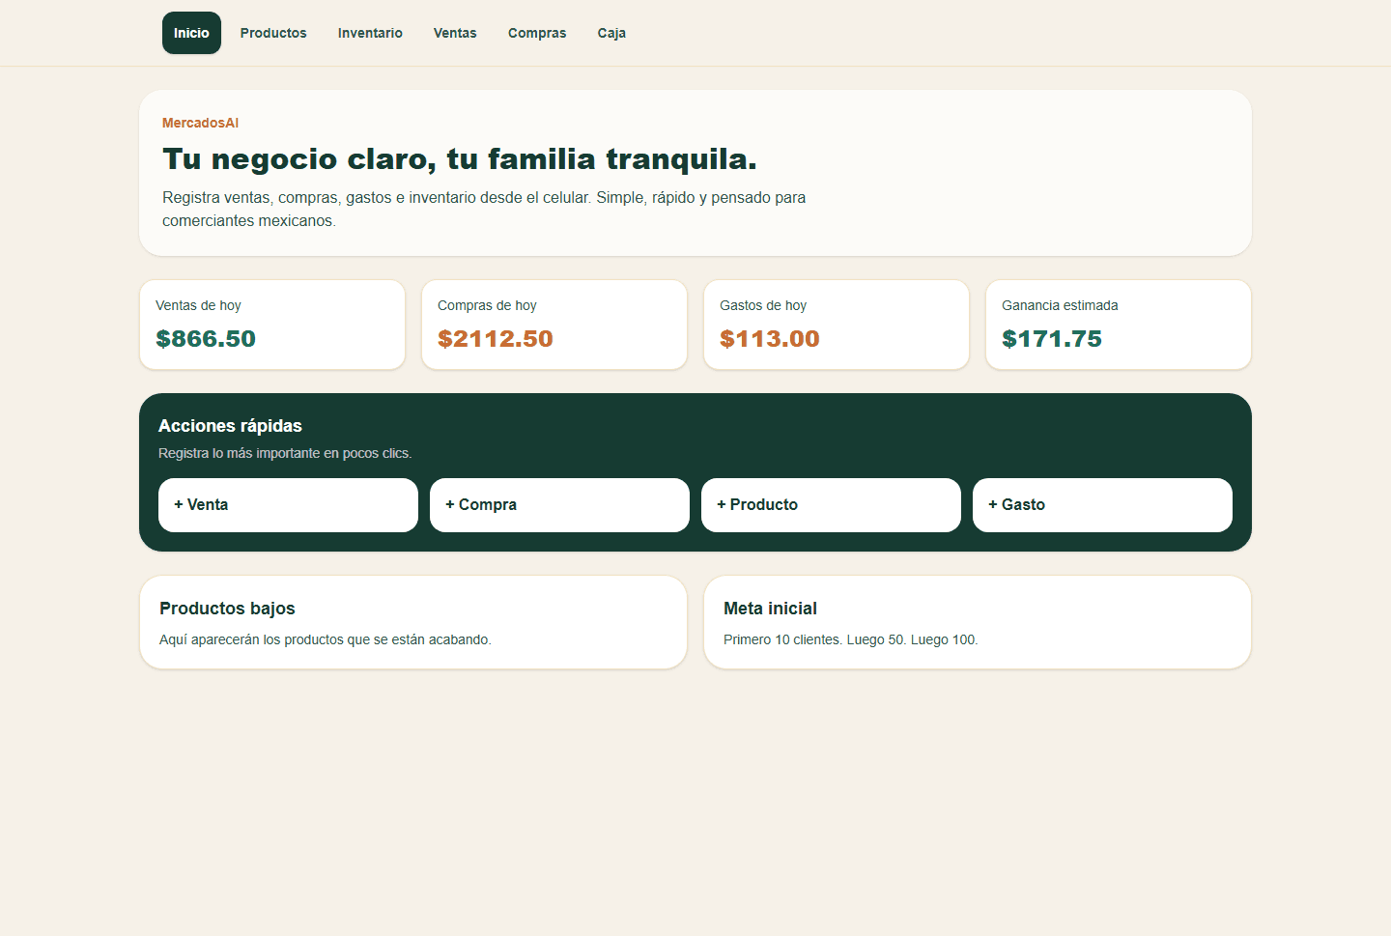This screenshot has width=1391, height=936.
Task: Click the MercadosAI brand label
Action: 200,123
